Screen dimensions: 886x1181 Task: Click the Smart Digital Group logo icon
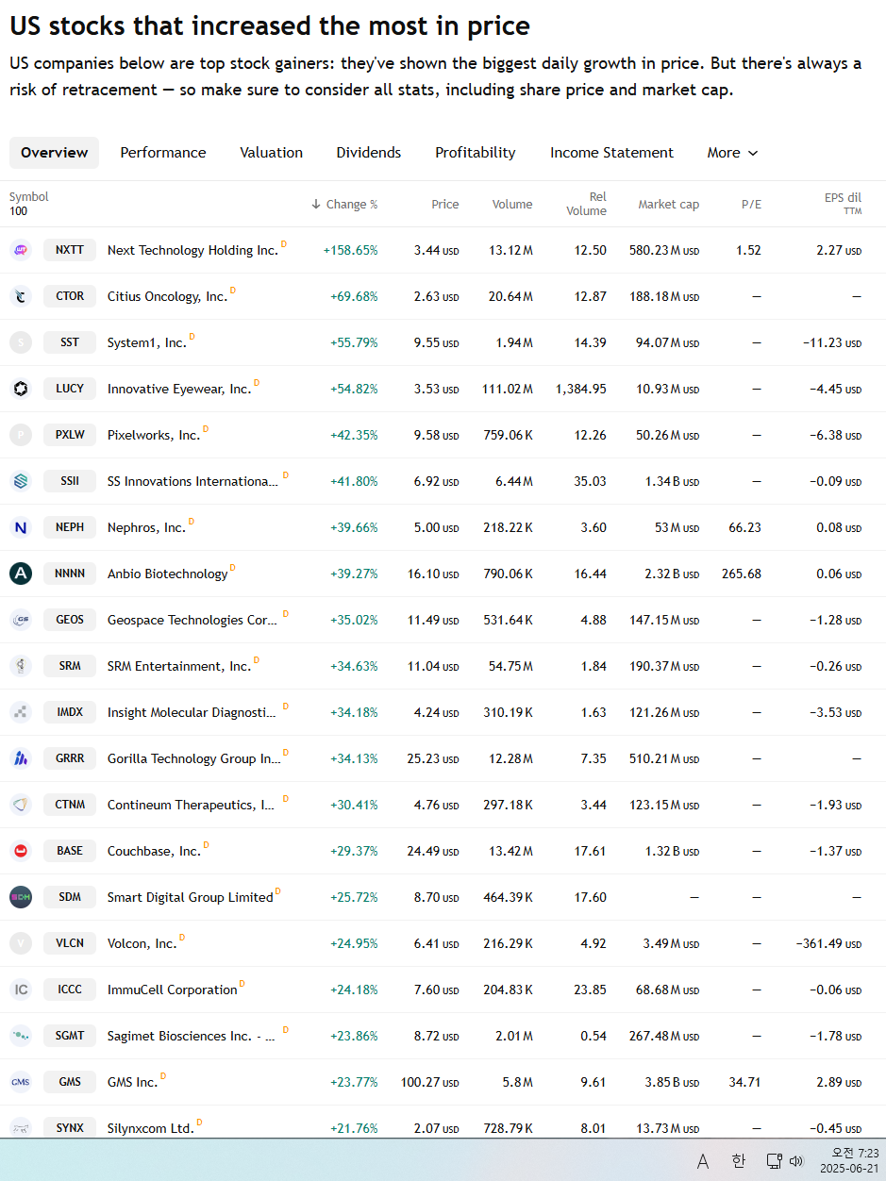click(21, 897)
